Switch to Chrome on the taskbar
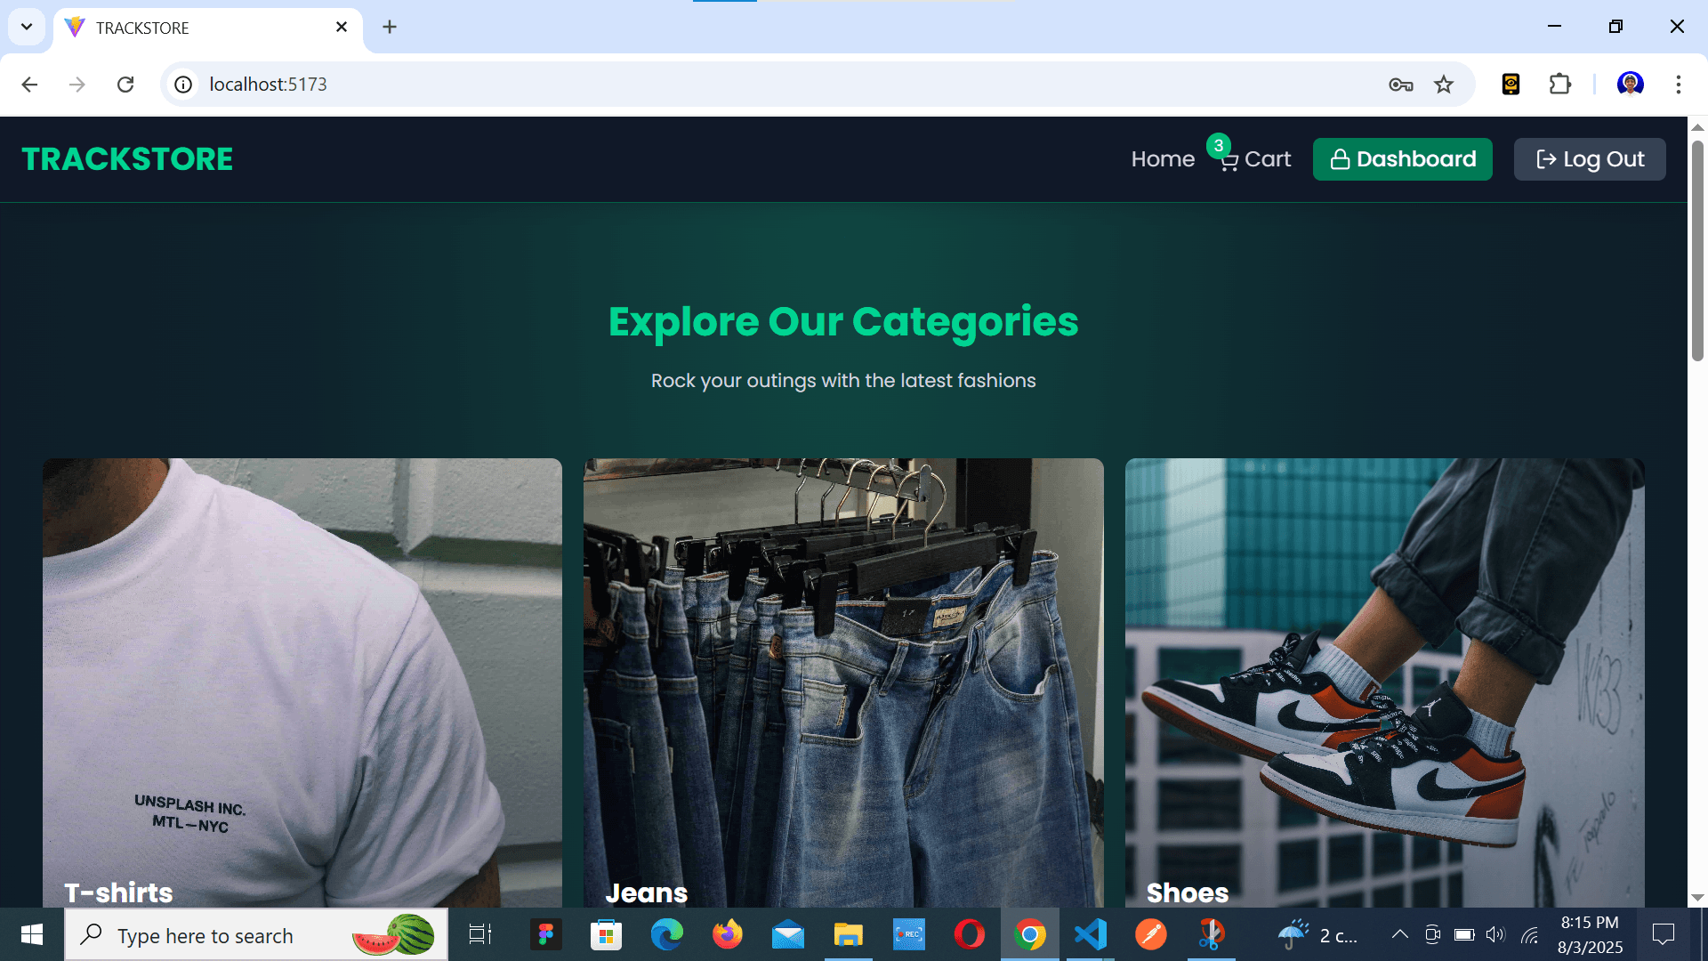 [x=1029, y=934]
